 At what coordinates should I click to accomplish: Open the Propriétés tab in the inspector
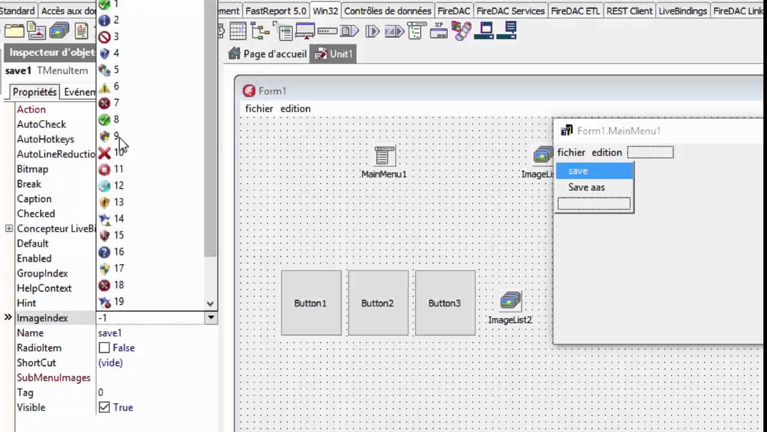pos(34,92)
